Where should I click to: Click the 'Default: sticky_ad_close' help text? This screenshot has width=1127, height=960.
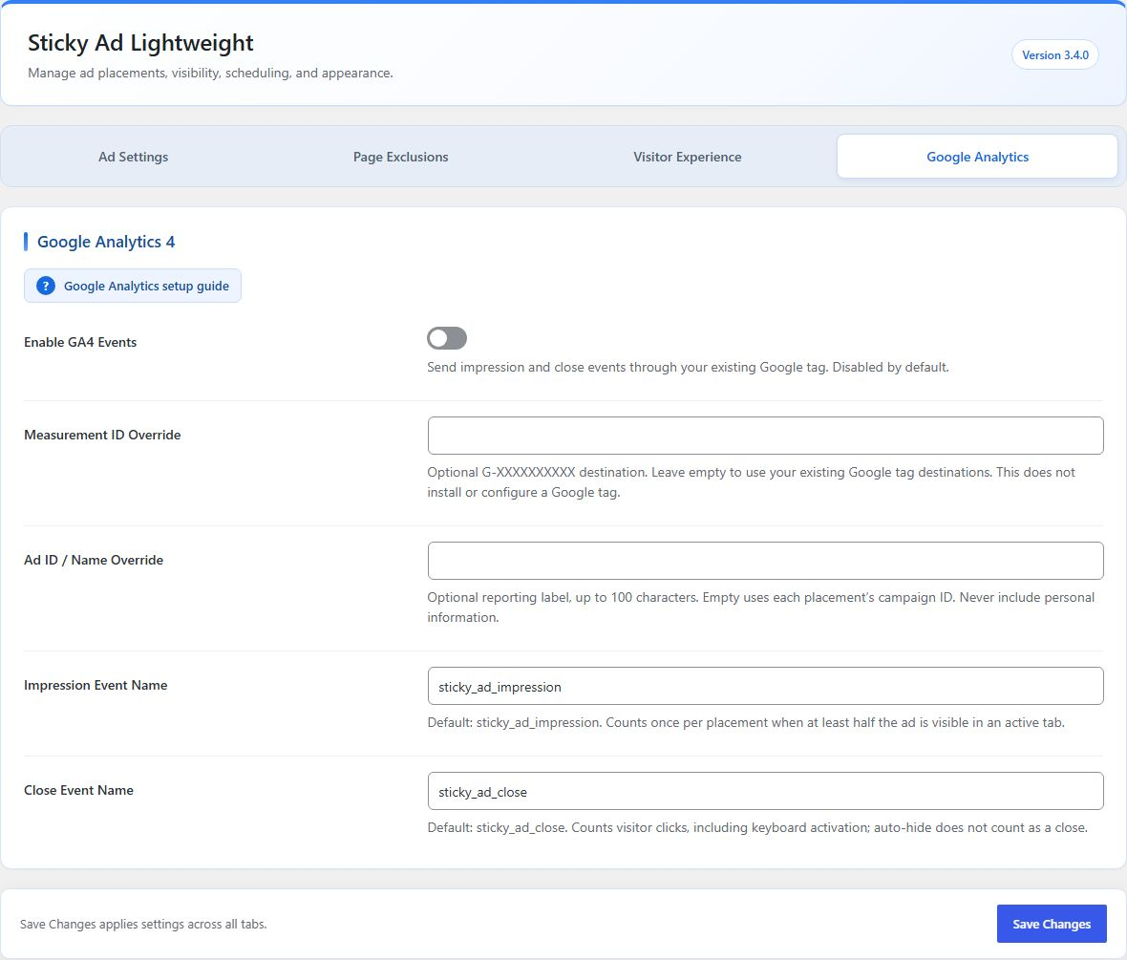757,827
